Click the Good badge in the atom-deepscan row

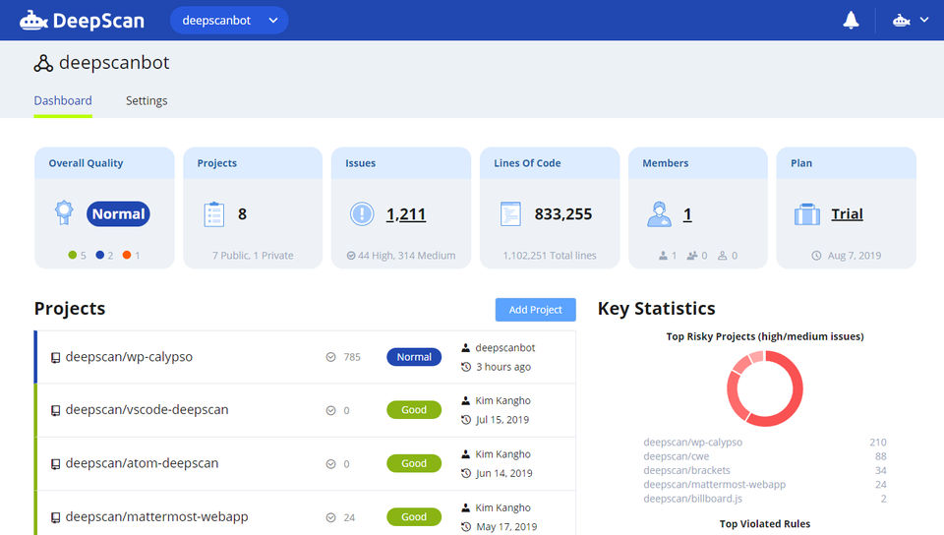414,463
